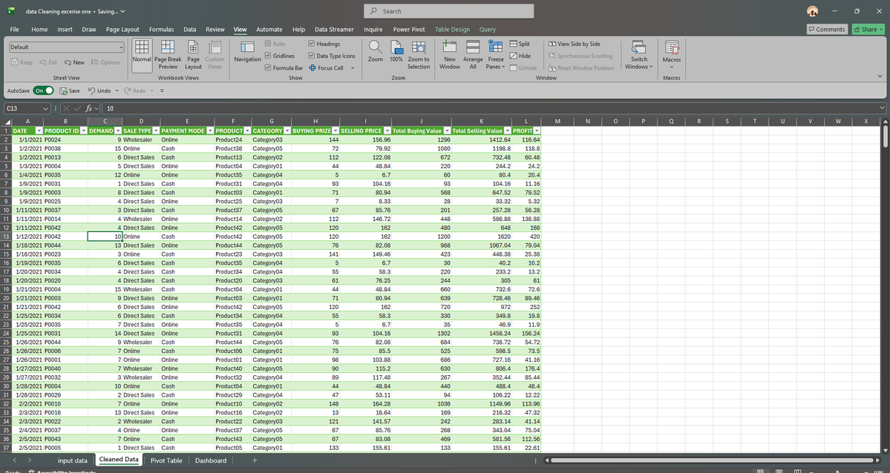Set zoom to 100%
The height and width of the screenshot is (473, 890).
[396, 52]
